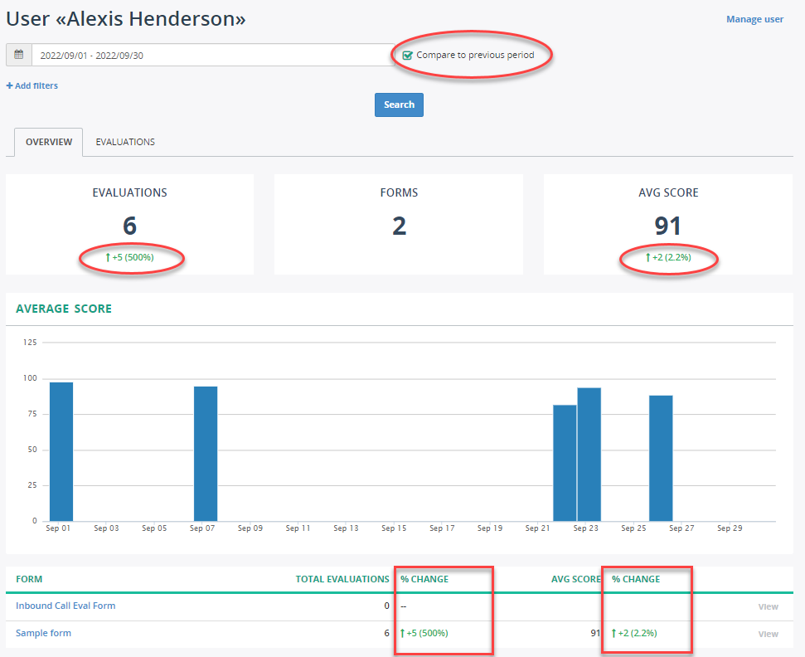Screen dimensions: 805x657
Task: Click up arrow in Sample form evaluations change
Action: point(403,633)
